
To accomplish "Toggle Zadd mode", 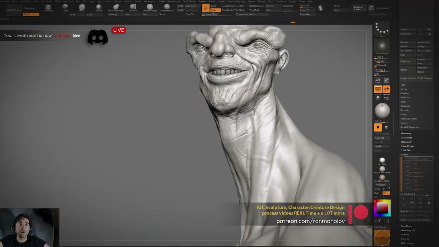I will [213, 6].
